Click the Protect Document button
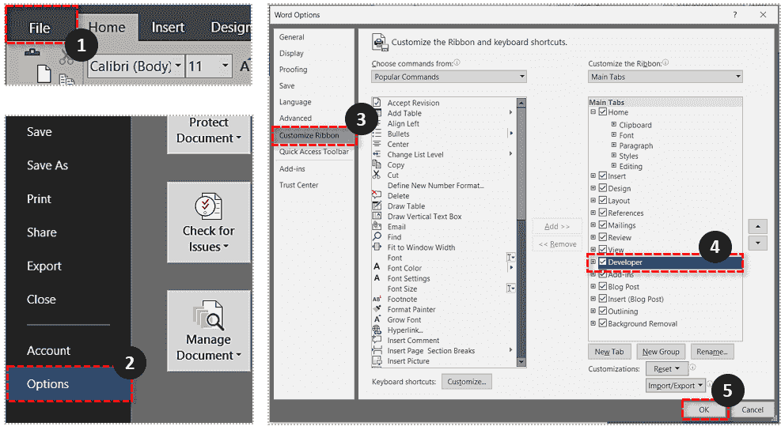This screenshot has height=430, width=781. click(x=209, y=134)
